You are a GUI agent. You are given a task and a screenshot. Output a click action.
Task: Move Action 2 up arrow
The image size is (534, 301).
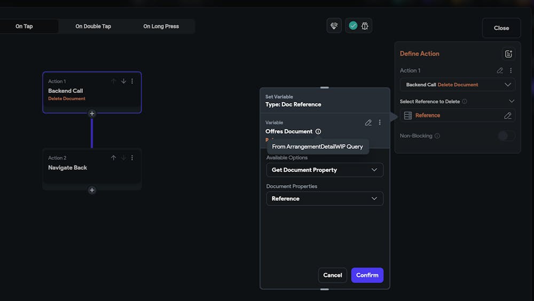(113, 157)
